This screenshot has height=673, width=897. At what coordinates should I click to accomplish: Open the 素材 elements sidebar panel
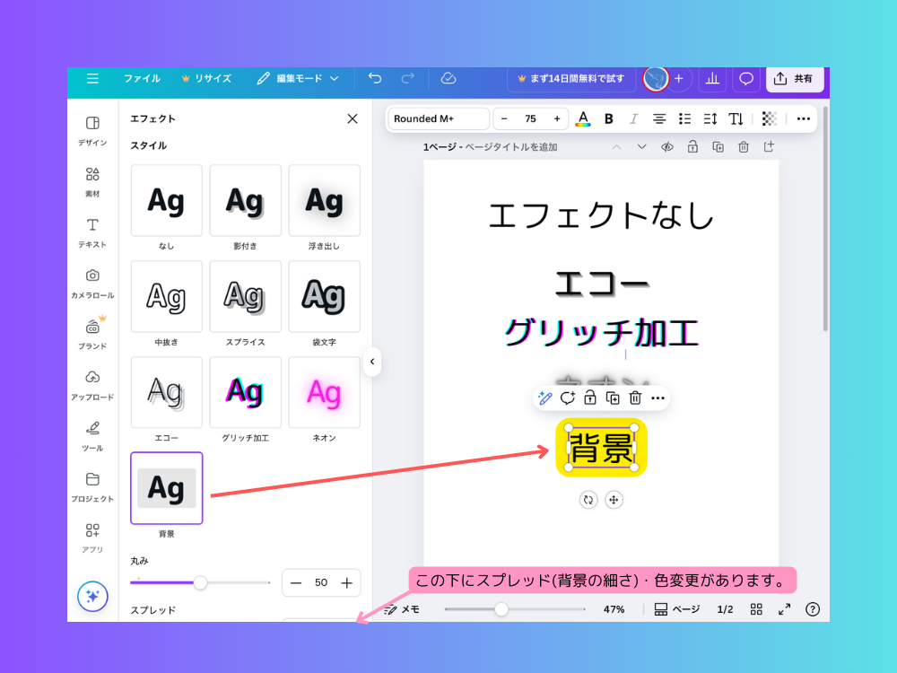(92, 181)
